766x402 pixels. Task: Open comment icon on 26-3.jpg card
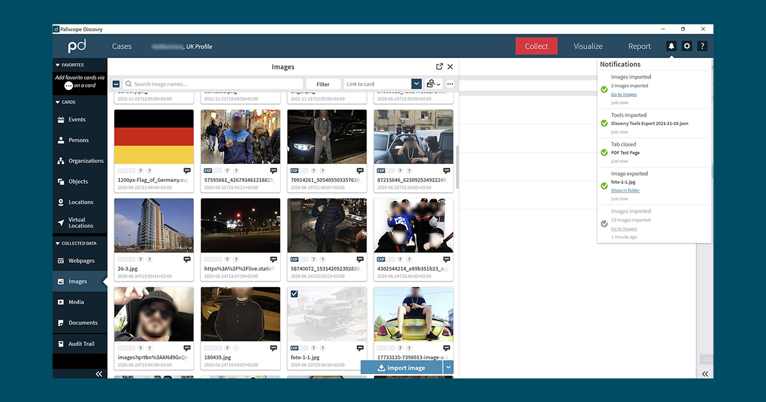[187, 260]
